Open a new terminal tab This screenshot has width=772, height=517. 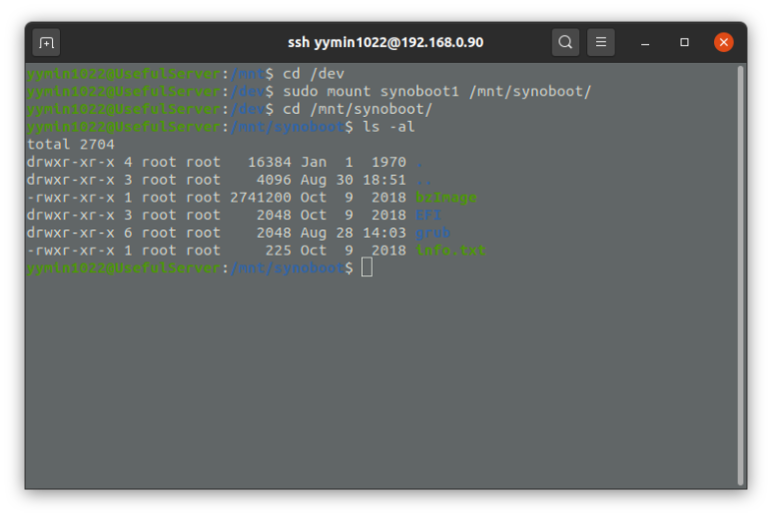[x=46, y=42]
